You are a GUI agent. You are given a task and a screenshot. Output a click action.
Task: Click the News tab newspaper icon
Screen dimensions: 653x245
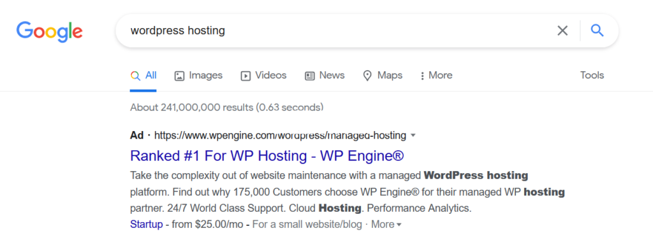[x=309, y=76]
